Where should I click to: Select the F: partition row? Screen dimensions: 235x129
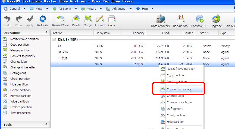tap(143, 64)
